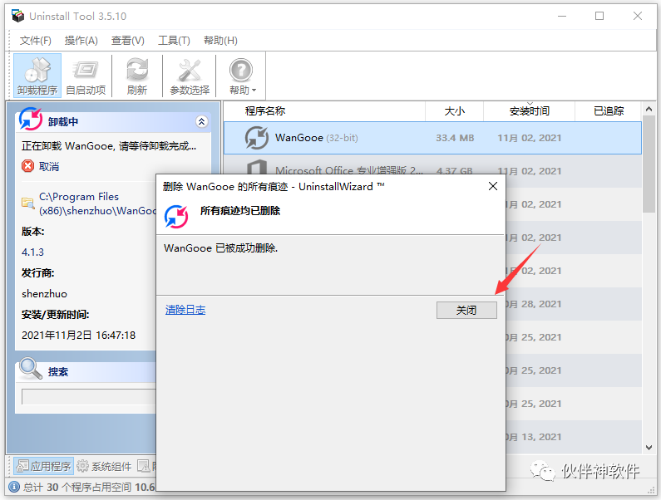Screen dimensions: 661x500
Task: Sort by 安装时间 column header
Action: pos(529,111)
